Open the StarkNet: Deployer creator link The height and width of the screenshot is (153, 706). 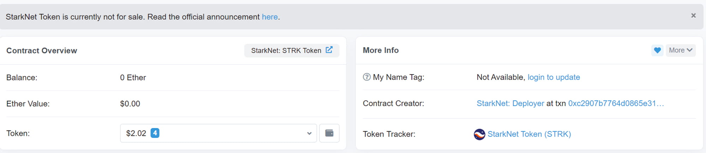point(510,103)
